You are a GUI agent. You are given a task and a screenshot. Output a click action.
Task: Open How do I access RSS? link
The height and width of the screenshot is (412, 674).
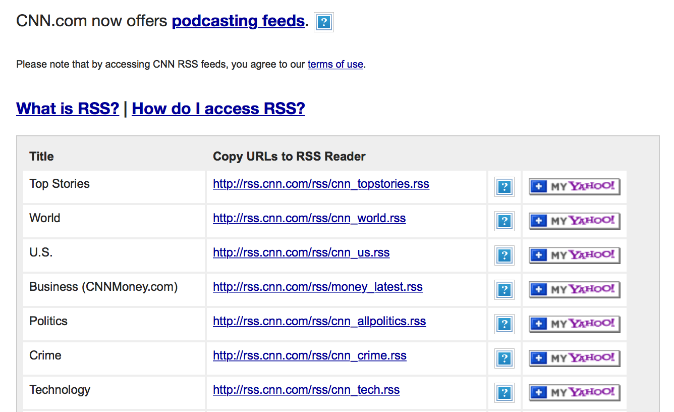(x=218, y=109)
